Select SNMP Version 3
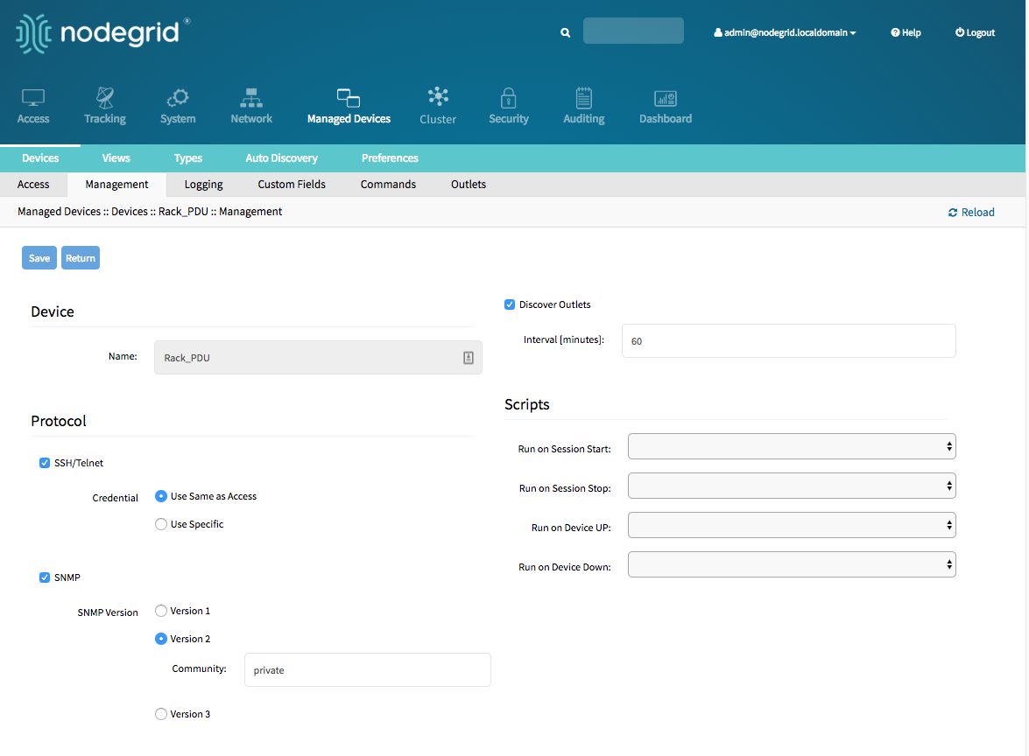 tap(161, 714)
